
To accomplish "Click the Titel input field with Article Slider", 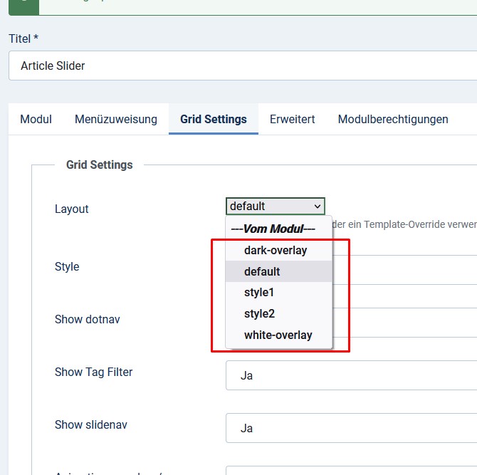I will (x=243, y=66).
